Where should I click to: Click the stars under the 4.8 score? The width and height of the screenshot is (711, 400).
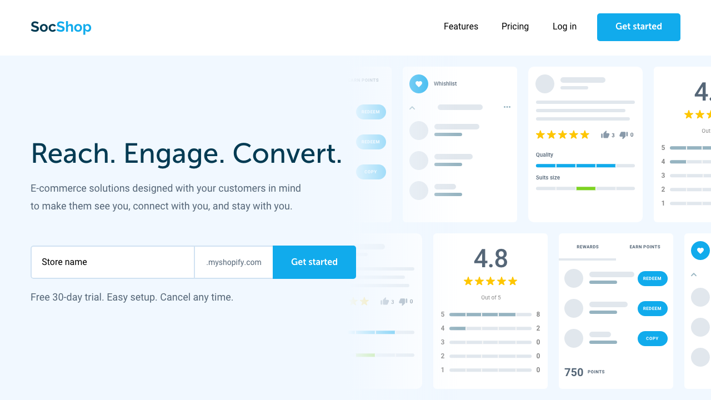[490, 281]
